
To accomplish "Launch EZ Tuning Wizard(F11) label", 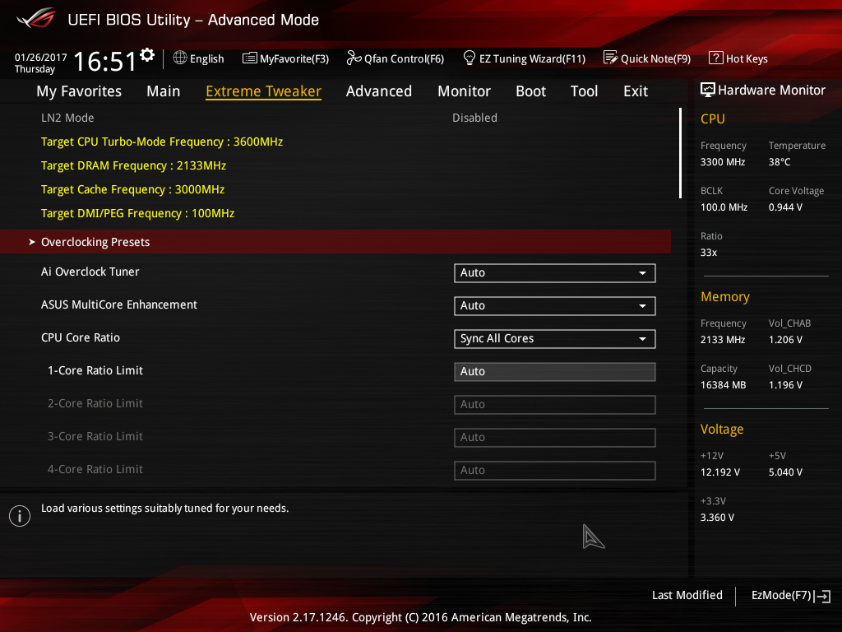I will [x=532, y=59].
